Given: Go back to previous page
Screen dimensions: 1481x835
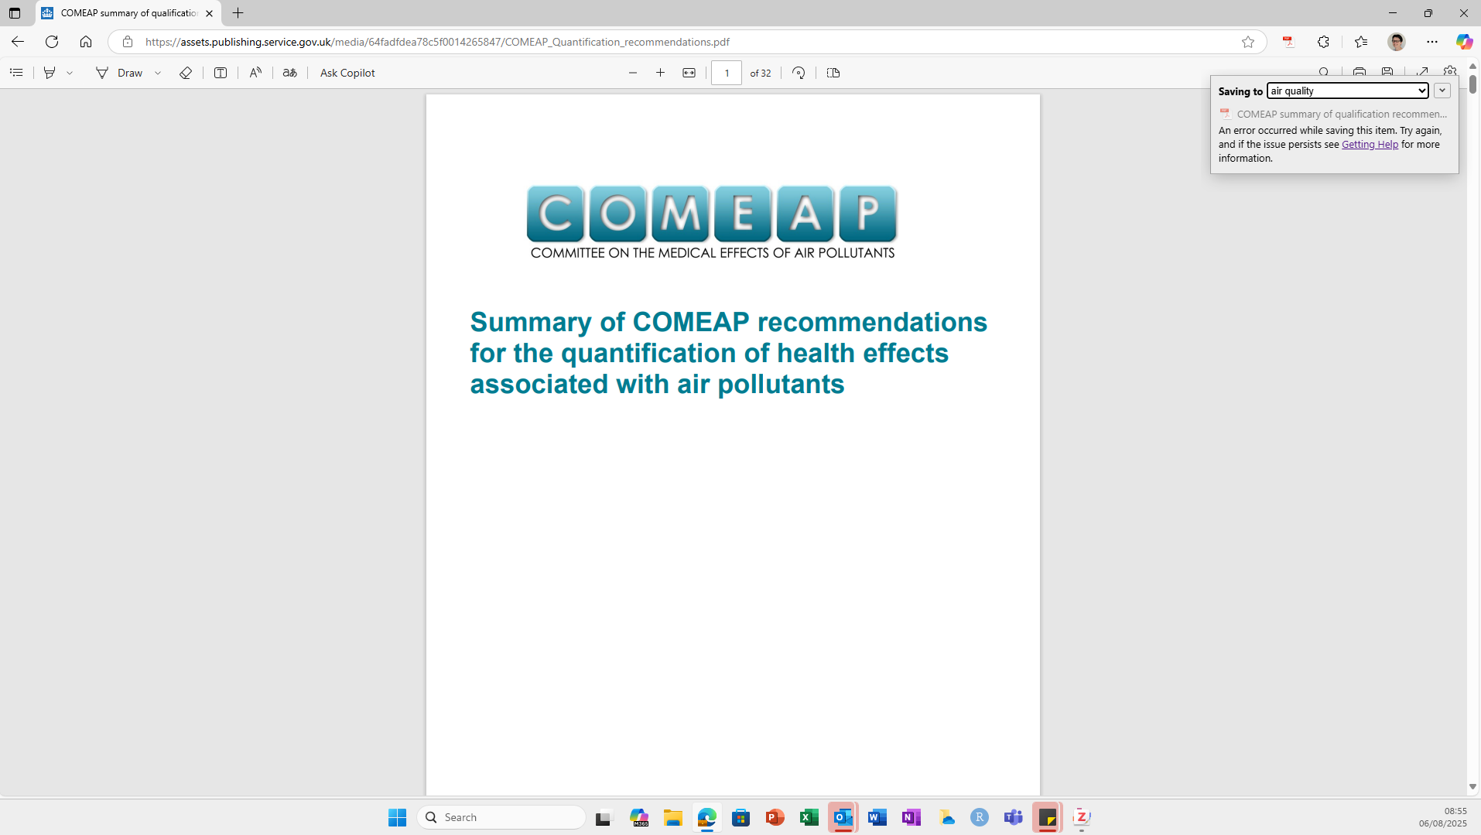Looking at the screenshot, I should (x=18, y=42).
